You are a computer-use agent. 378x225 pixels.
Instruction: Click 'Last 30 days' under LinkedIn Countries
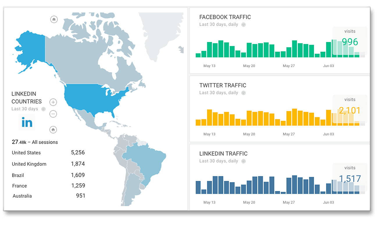pyautogui.click(x=25, y=109)
